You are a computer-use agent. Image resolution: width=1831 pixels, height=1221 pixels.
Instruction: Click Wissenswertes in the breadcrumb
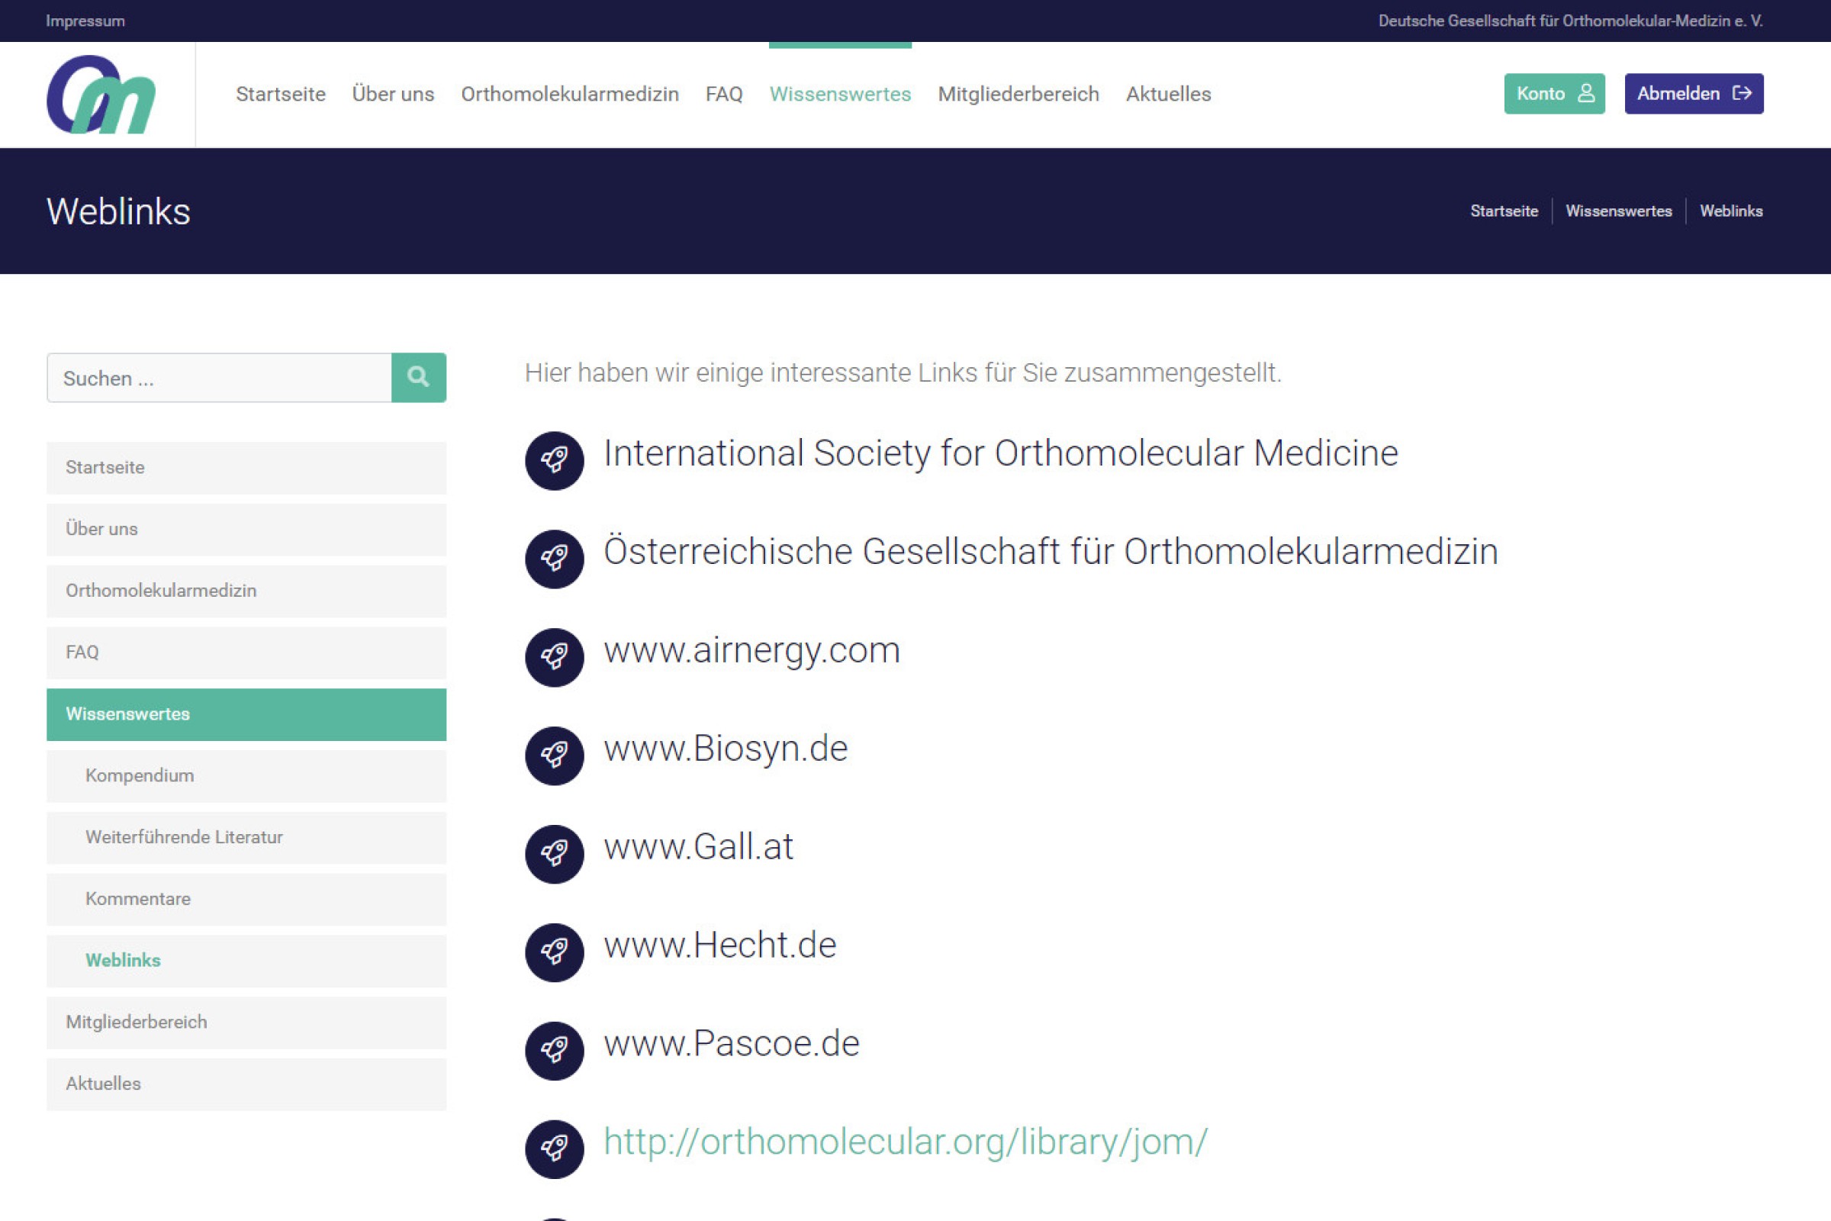point(1618,211)
